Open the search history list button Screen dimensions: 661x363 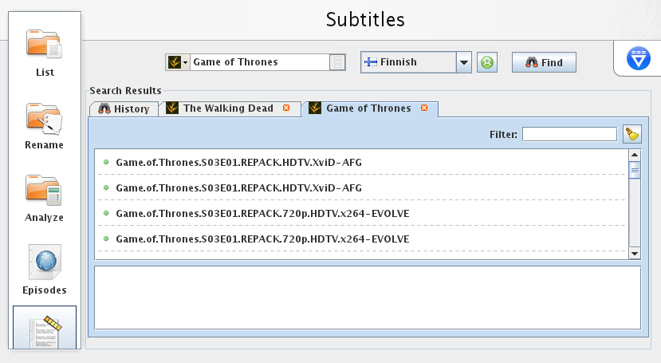coord(337,62)
